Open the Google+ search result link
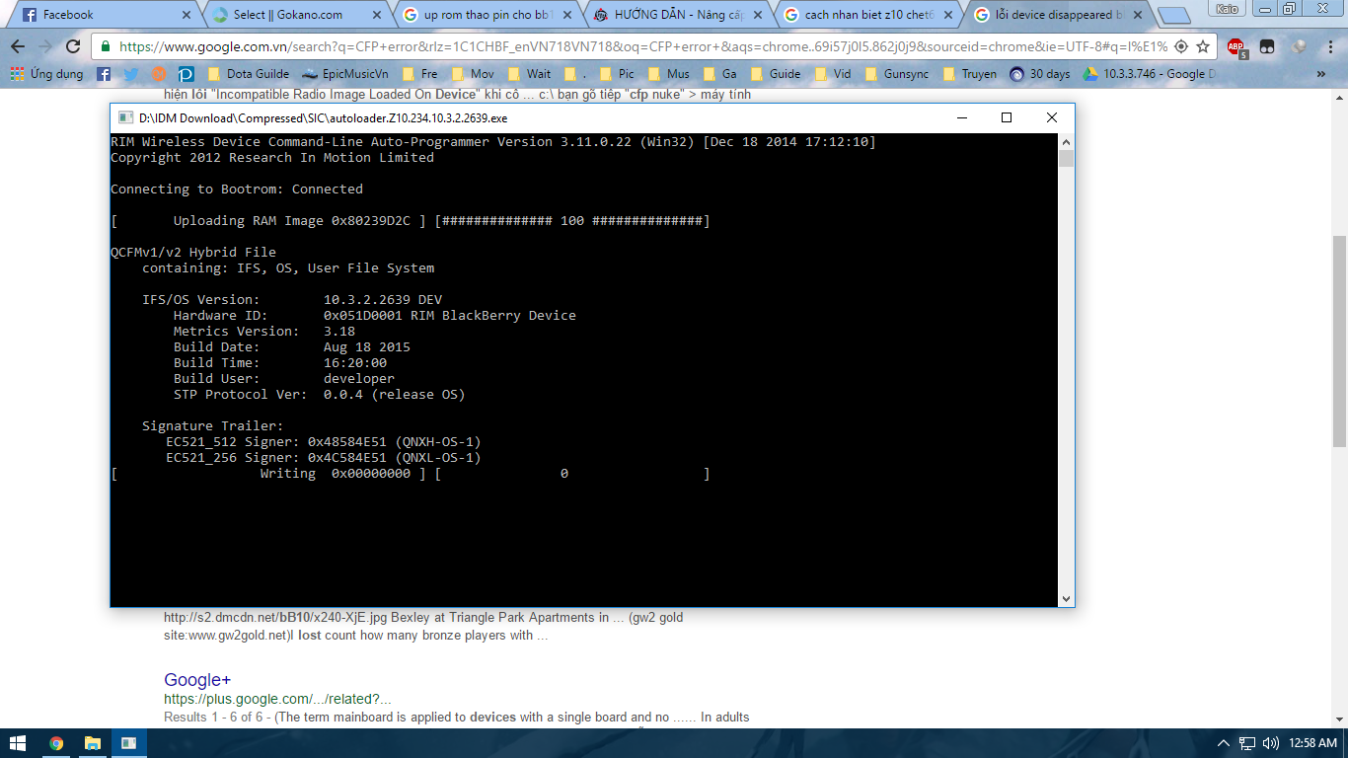This screenshot has height=758, width=1348. click(x=197, y=680)
